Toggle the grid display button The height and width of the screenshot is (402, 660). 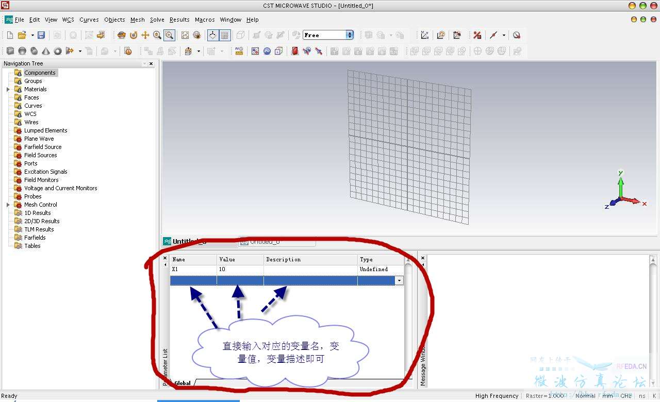point(225,35)
